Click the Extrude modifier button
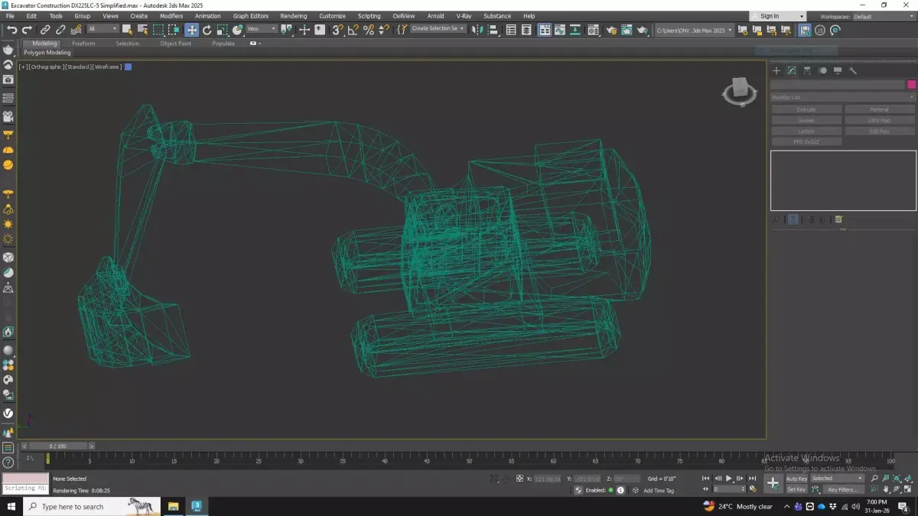This screenshot has width=918, height=516. coord(806,109)
